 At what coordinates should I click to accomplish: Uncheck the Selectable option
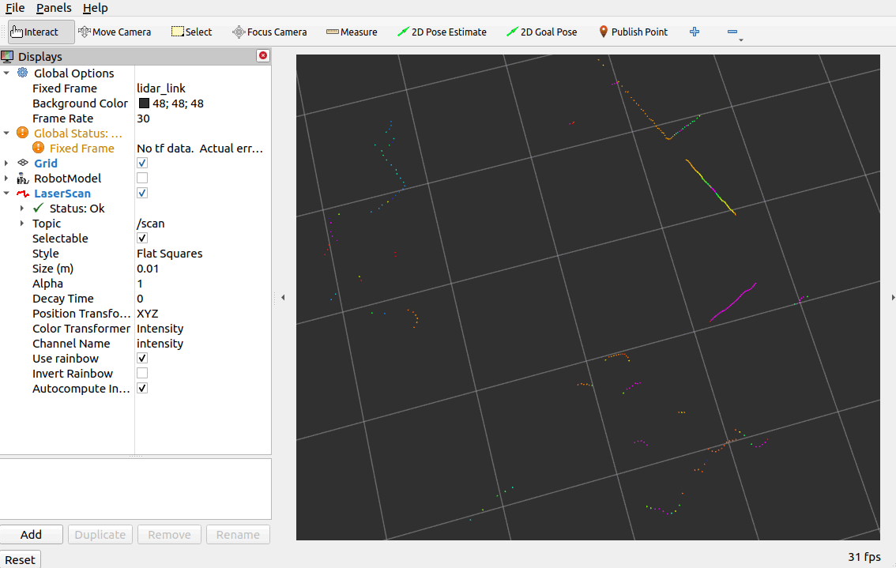point(142,238)
